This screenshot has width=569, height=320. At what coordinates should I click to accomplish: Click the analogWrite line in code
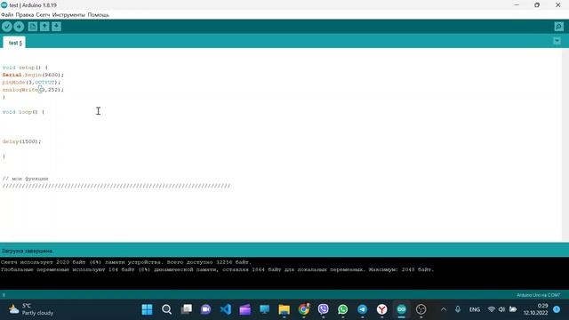[x=33, y=90]
